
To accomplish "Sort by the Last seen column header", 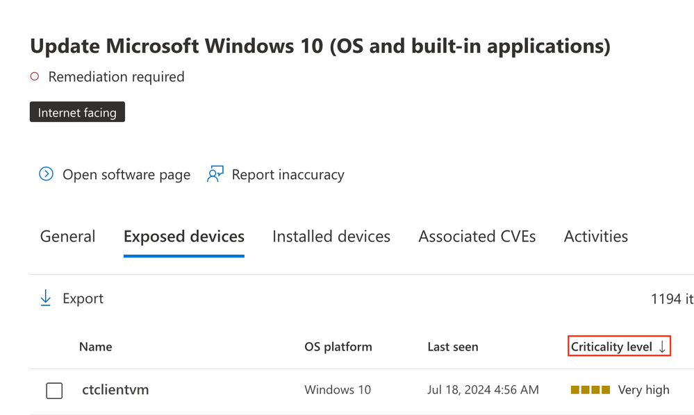I will click(x=453, y=346).
